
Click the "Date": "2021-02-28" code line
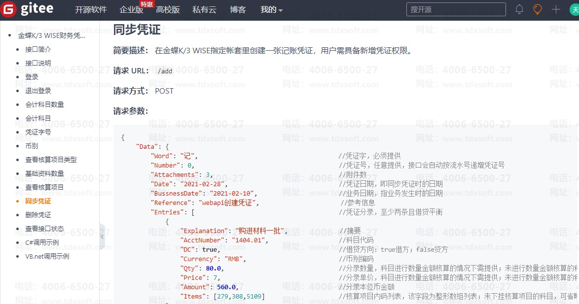189,184
